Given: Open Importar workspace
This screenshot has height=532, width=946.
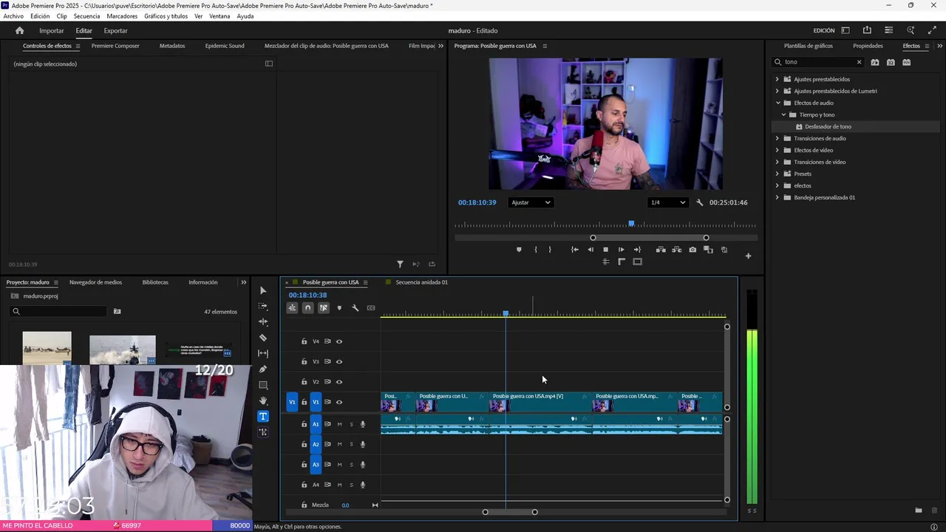Looking at the screenshot, I should (52, 30).
